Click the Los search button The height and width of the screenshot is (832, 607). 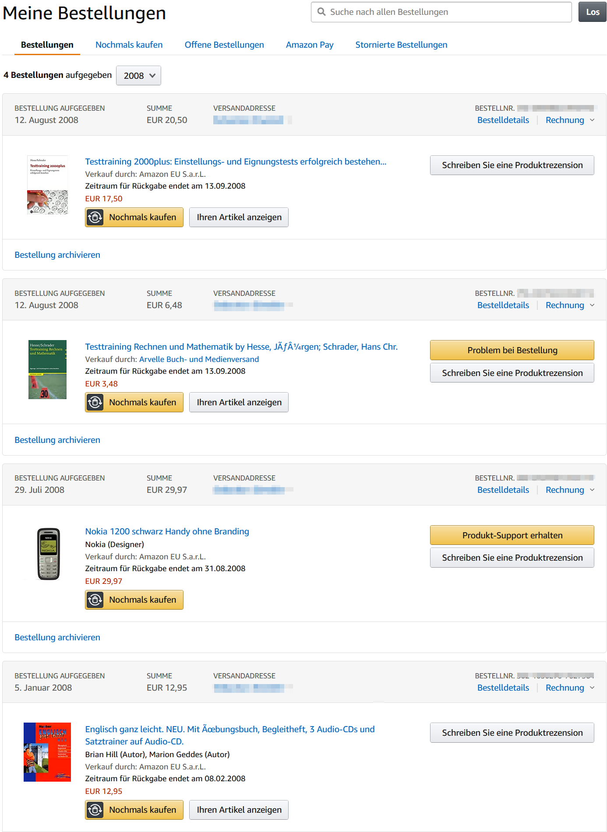[x=593, y=12]
